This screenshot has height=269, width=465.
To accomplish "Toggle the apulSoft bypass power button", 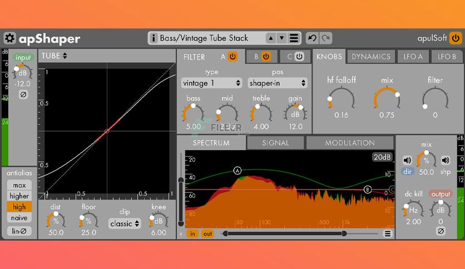I will pyautogui.click(x=456, y=38).
